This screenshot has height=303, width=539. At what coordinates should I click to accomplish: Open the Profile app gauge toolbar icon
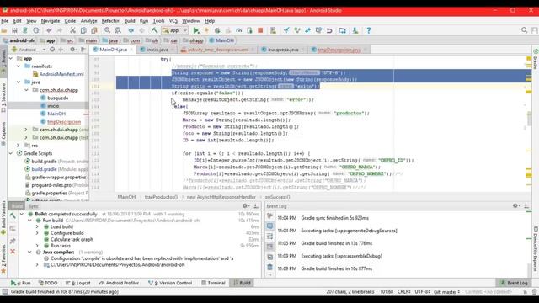tap(239, 30)
